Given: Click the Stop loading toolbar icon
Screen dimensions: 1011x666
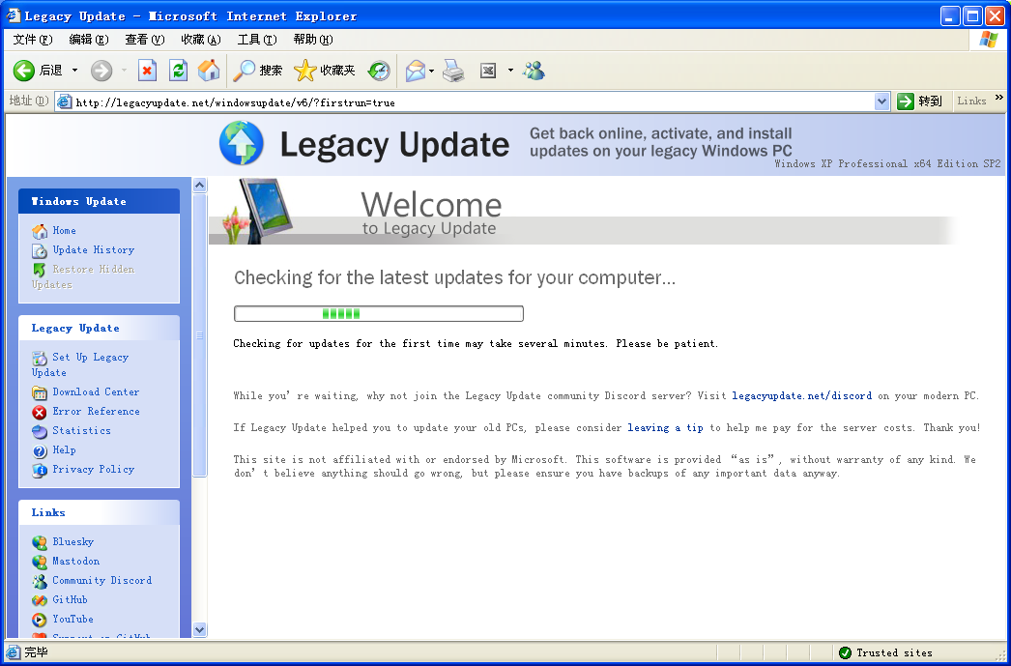Looking at the screenshot, I should 147,71.
